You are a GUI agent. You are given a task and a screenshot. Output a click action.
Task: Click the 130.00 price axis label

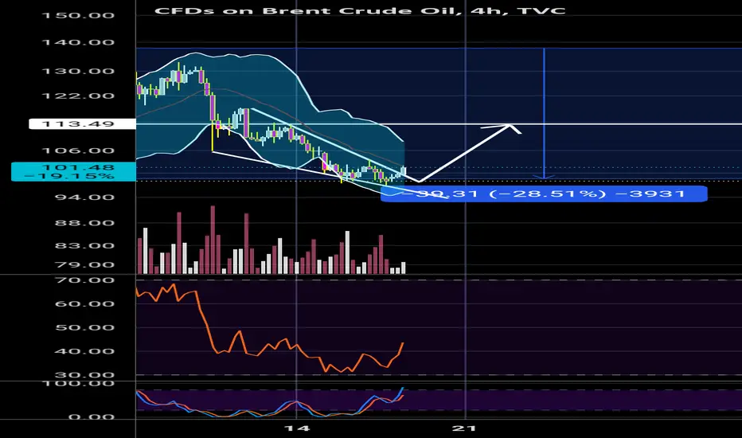[78, 71]
